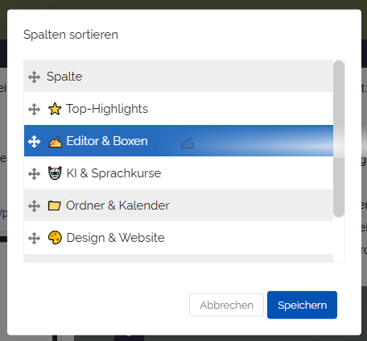
Task: Click the move handle of Editor & Boxen
Action: click(35, 142)
